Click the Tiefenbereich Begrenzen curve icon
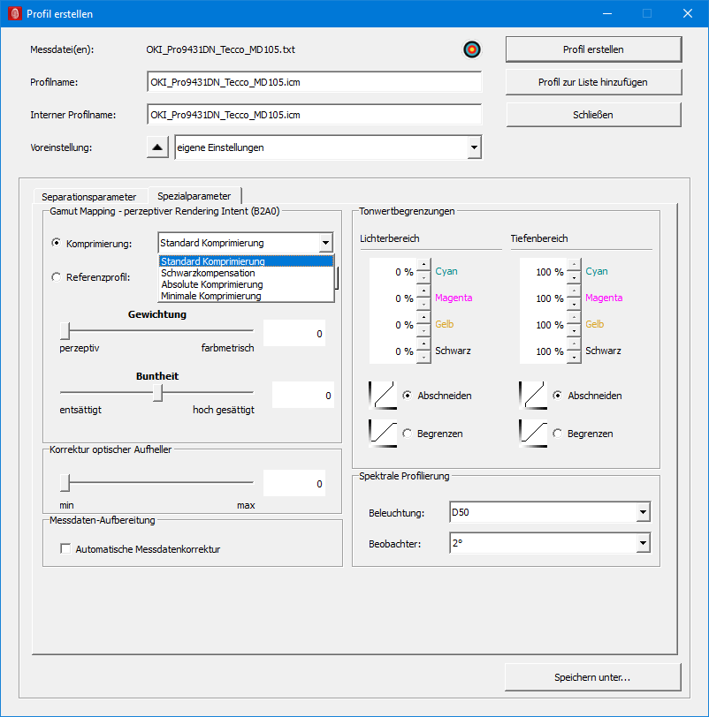 (531, 433)
